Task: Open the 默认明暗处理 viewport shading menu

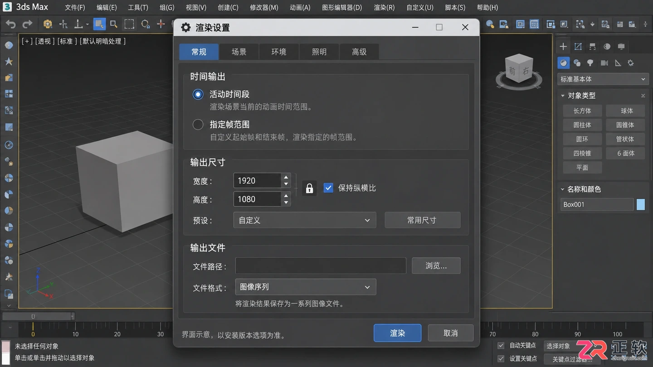Action: pos(103,41)
